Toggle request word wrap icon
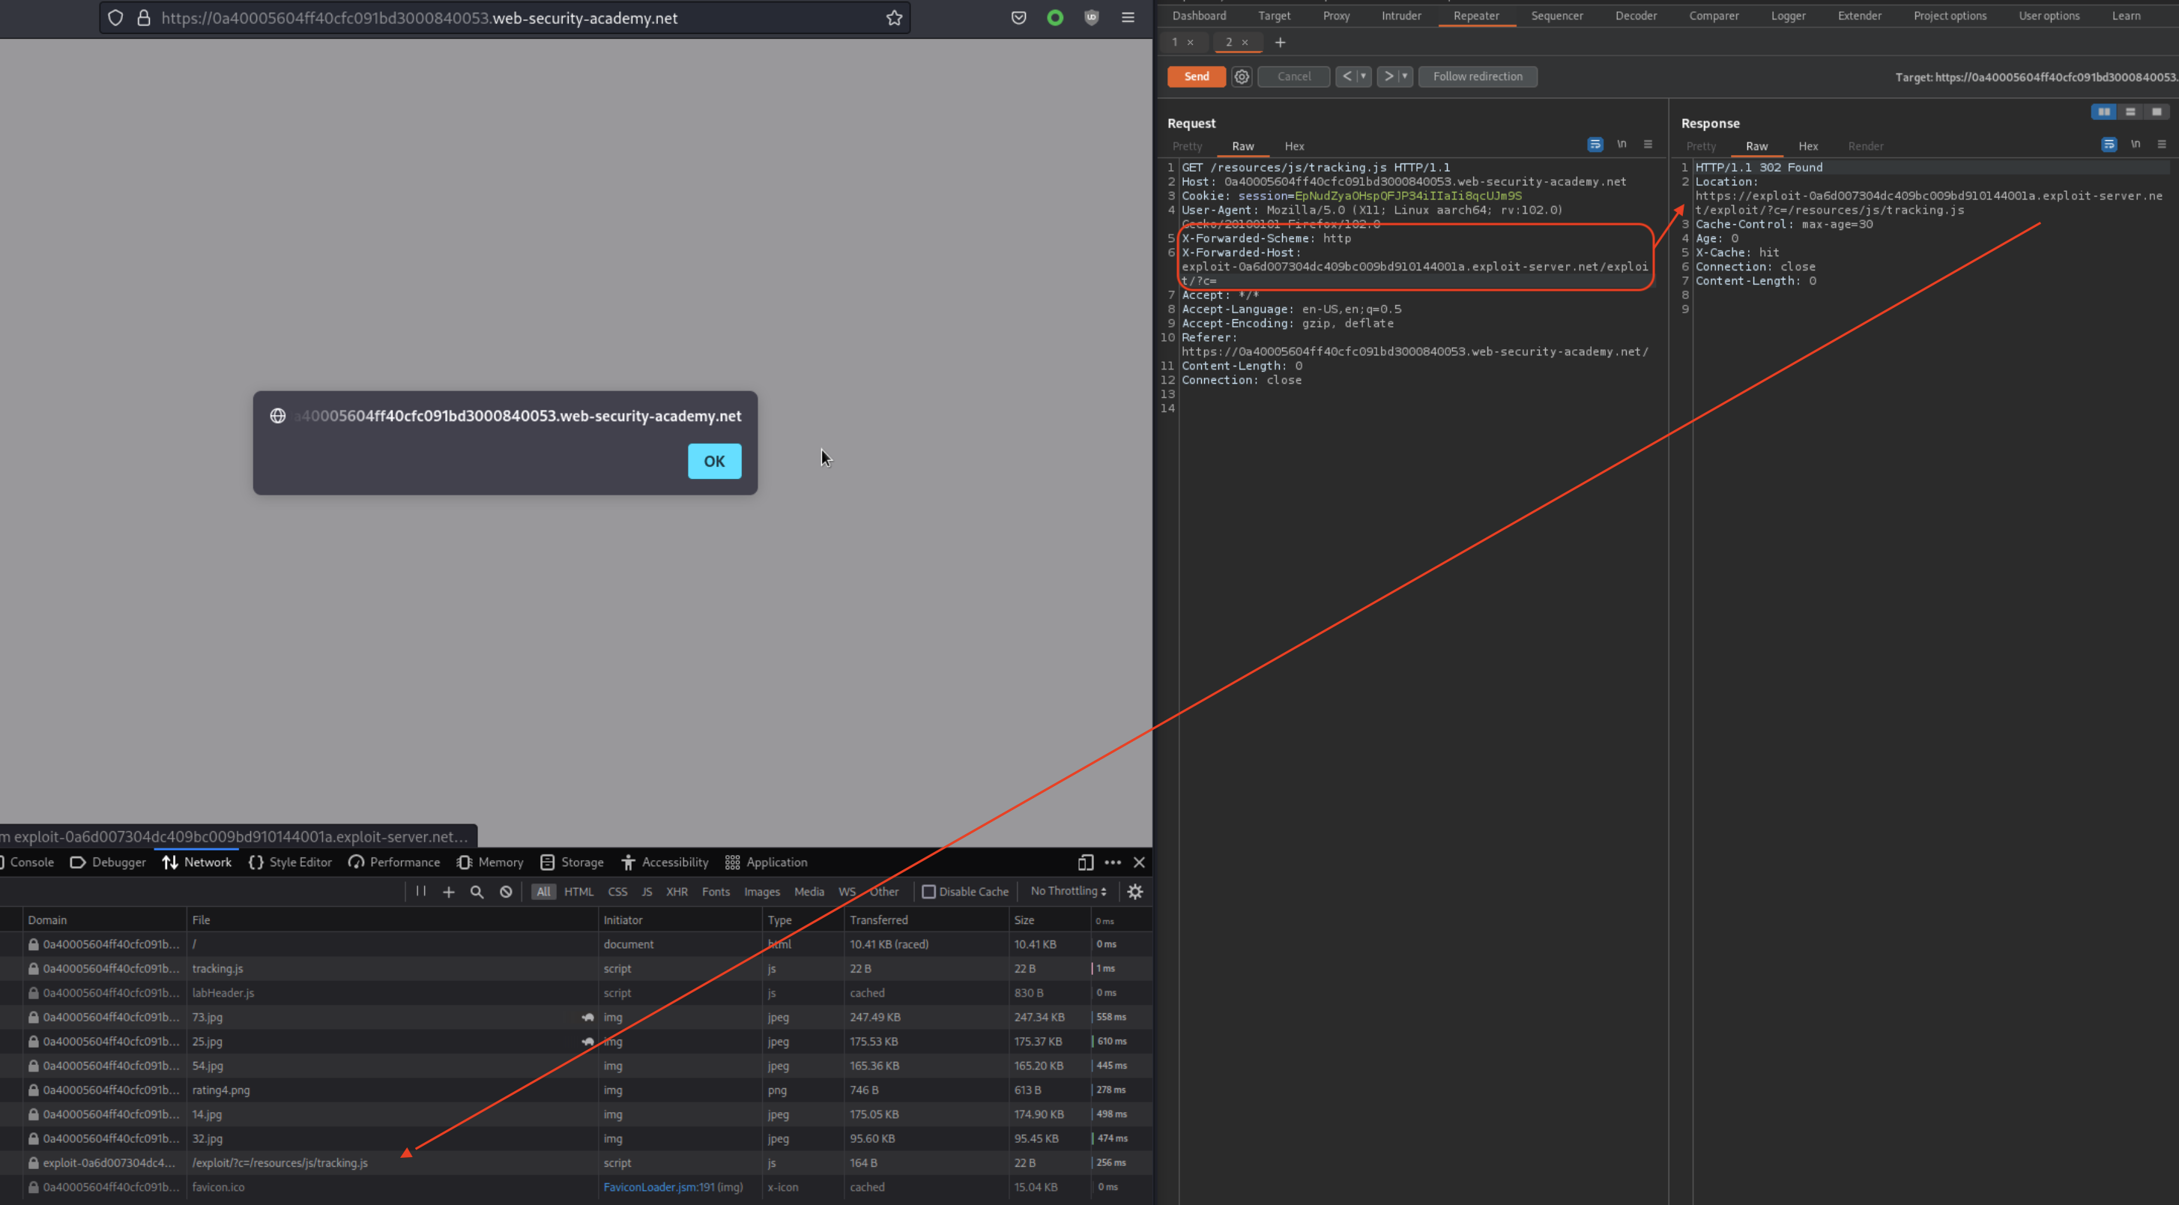The height and width of the screenshot is (1205, 2179). pos(1595,145)
